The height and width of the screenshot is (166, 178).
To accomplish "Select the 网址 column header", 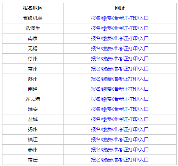I will [120, 8].
